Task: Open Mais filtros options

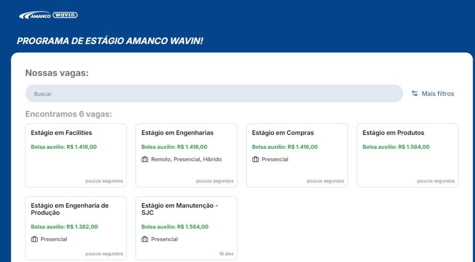Action: click(x=433, y=94)
